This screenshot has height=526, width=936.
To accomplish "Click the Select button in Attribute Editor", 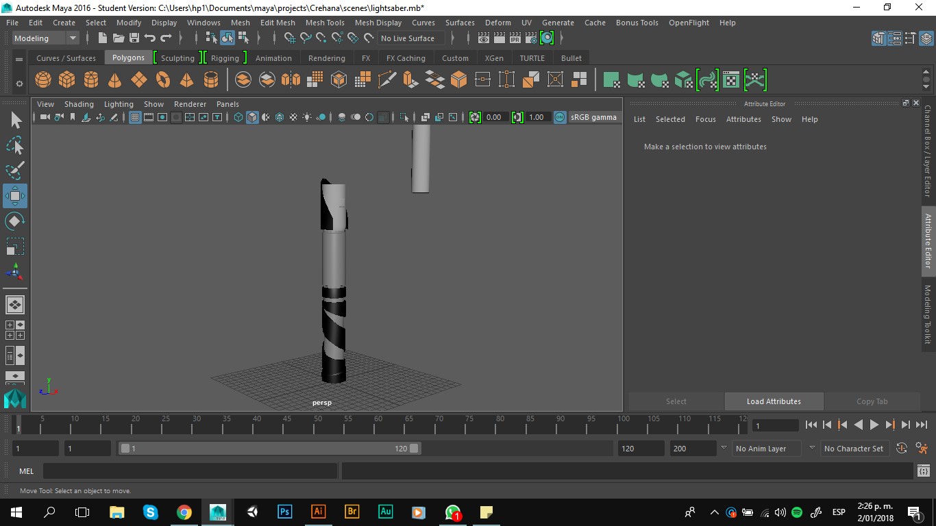I will coord(676,401).
